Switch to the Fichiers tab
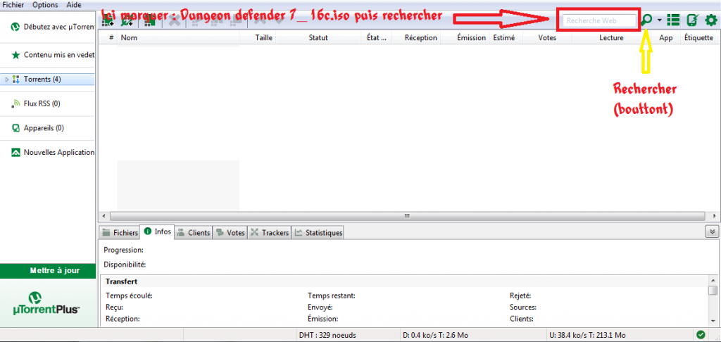Viewport: 721px width, 342px height. [120, 233]
